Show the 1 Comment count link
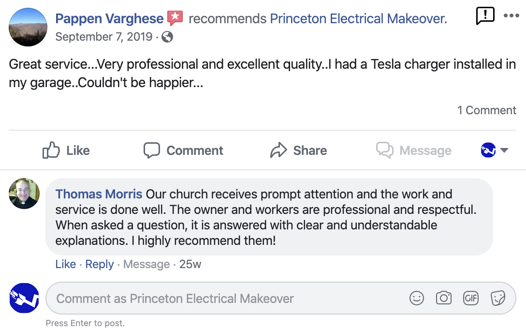Screen dimensions: 526x331 [x=487, y=110]
